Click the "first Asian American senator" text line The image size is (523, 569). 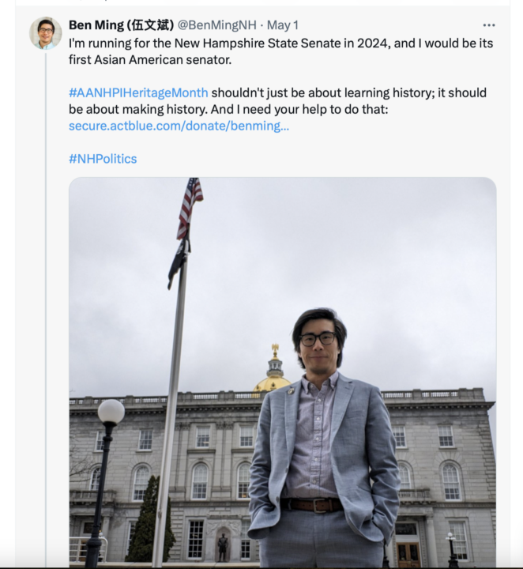click(x=150, y=59)
